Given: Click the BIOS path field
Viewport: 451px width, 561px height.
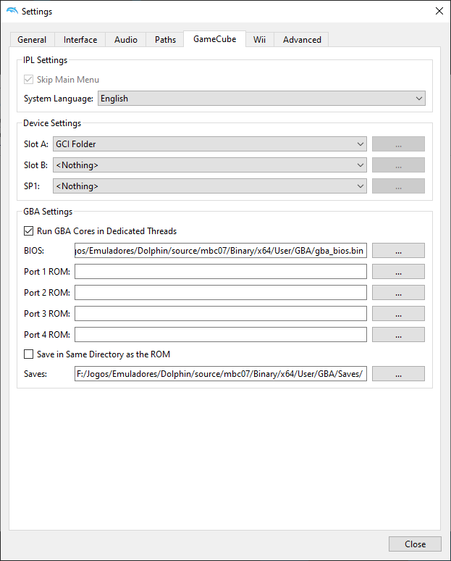Looking at the screenshot, I should (221, 251).
